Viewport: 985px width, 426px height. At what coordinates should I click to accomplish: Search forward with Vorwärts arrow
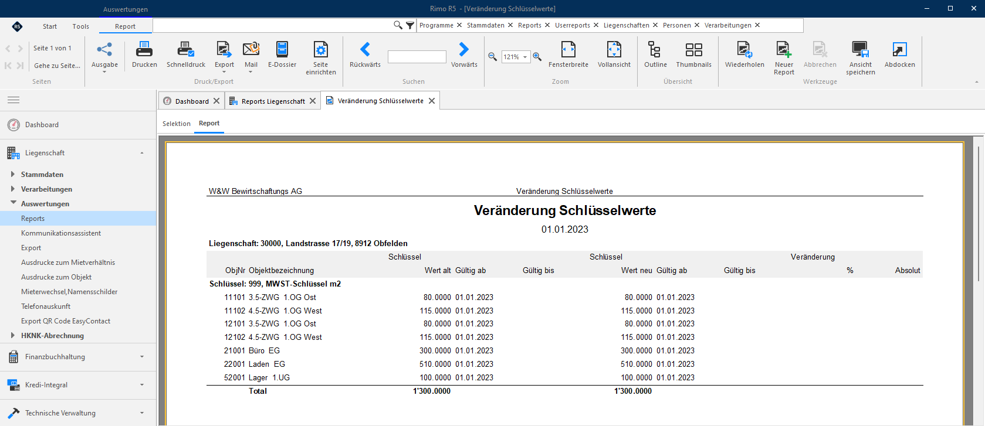(x=464, y=55)
